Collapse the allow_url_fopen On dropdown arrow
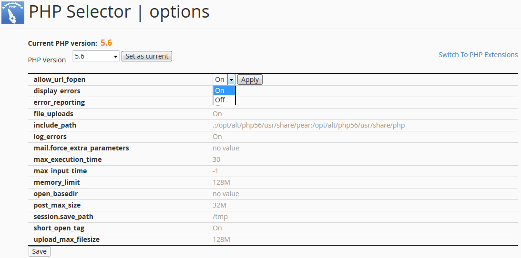521x258 pixels. point(231,79)
